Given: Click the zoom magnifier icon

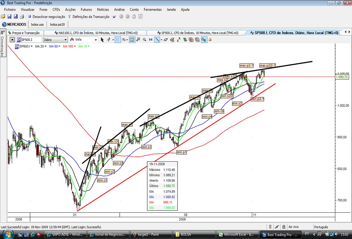Looking at the screenshot, I should (x=145, y=40).
